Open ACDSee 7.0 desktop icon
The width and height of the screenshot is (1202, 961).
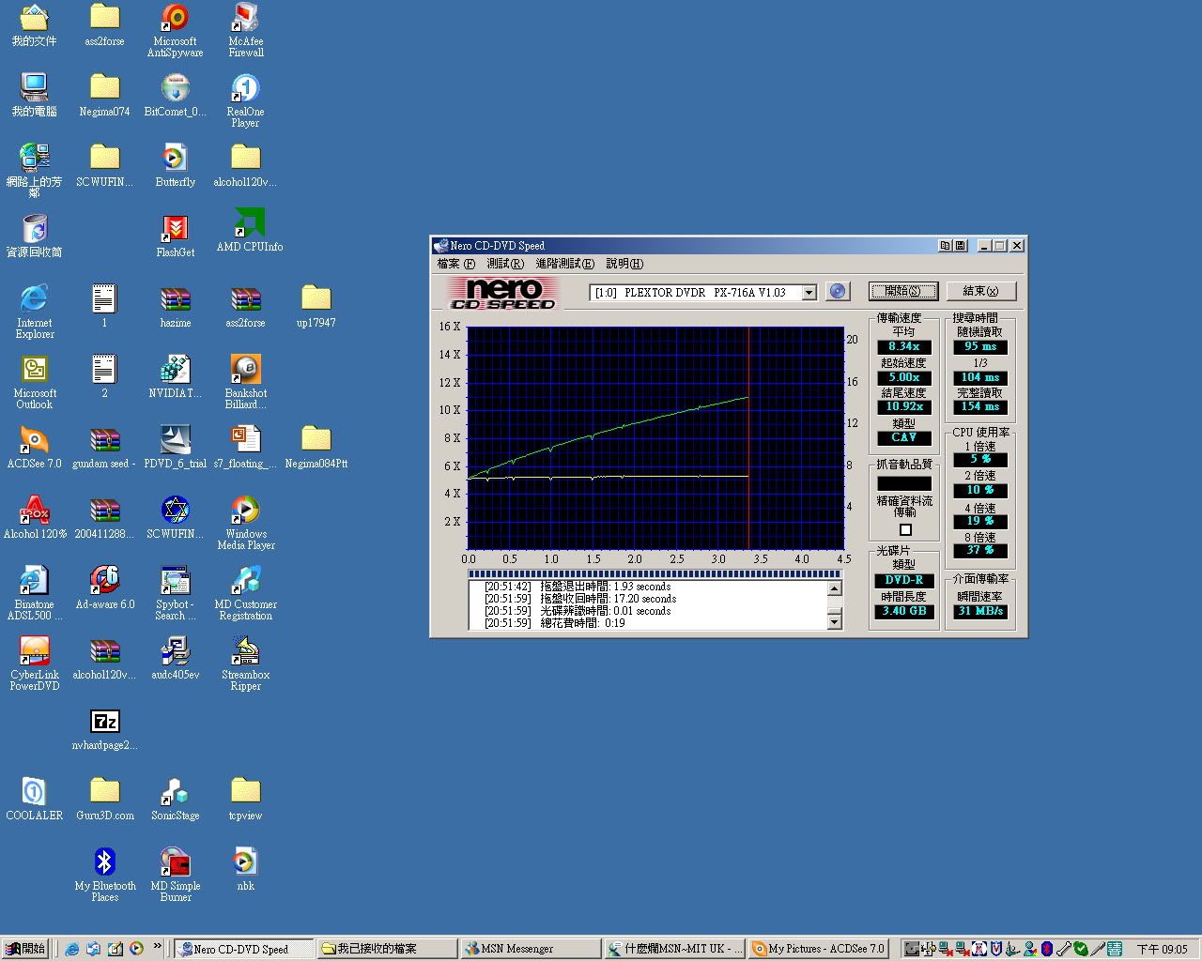(35, 447)
